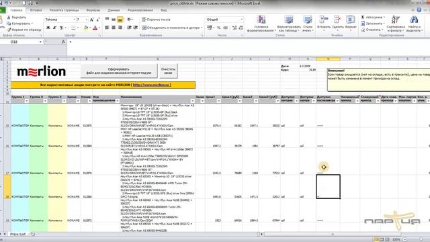The image size is (430, 242).
Task: Switch to the Данные ribbon tab
Action: (x=114, y=10)
